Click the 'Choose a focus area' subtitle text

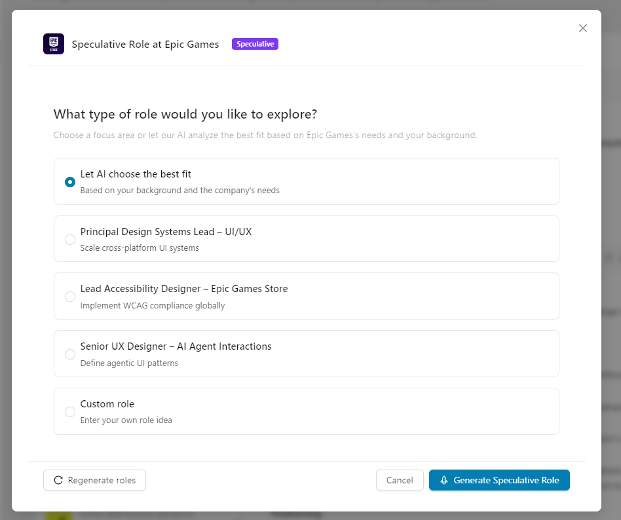(265, 135)
